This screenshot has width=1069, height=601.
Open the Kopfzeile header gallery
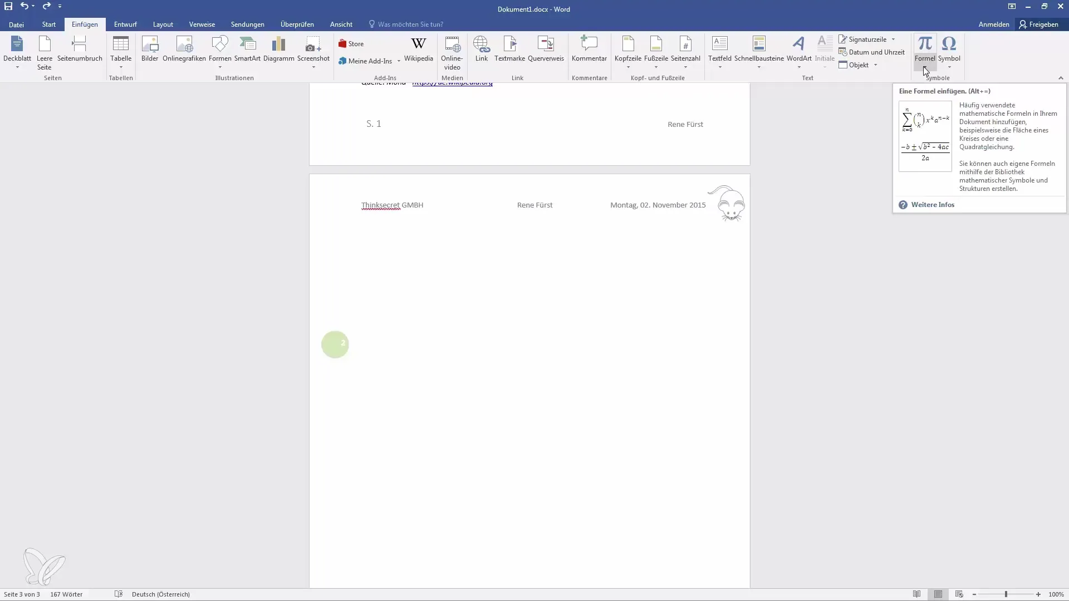click(628, 52)
